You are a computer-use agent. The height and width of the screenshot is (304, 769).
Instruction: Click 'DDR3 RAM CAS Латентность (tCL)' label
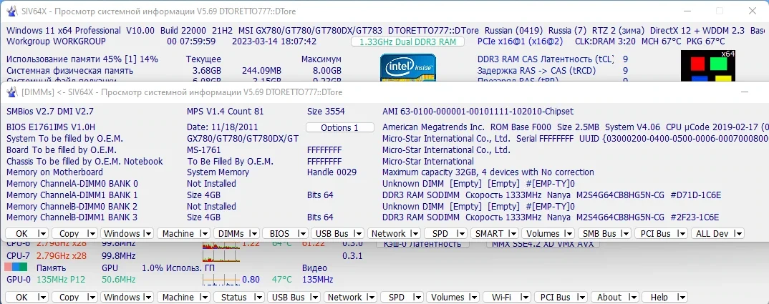546,59
